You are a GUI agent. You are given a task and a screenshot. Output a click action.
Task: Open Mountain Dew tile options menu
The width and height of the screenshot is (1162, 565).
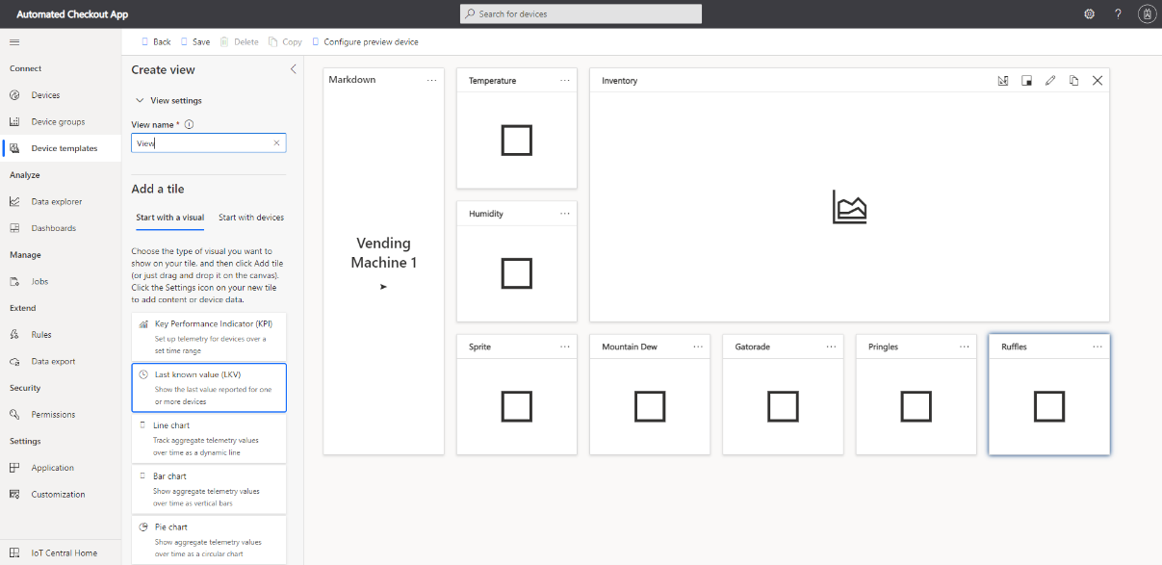click(698, 347)
